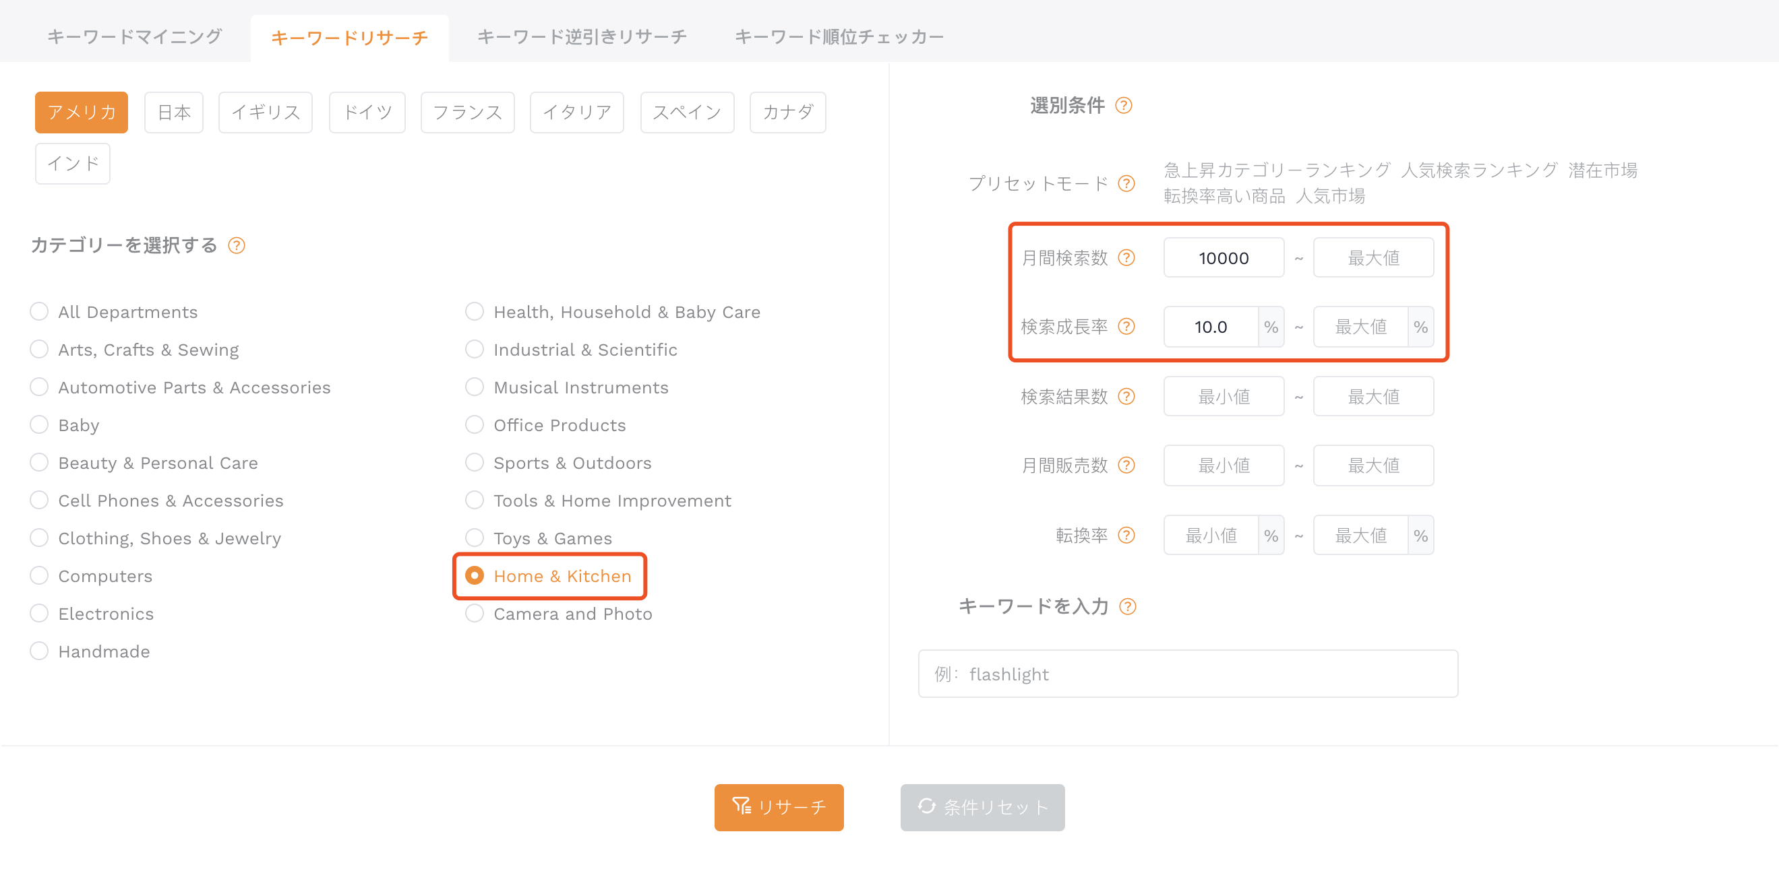
Task: Click help icon for 月間検索数
Action: click(x=1126, y=258)
